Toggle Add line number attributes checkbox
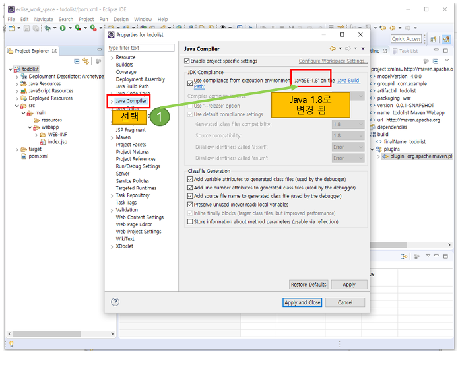This screenshot has height=377, width=458. 190,188
